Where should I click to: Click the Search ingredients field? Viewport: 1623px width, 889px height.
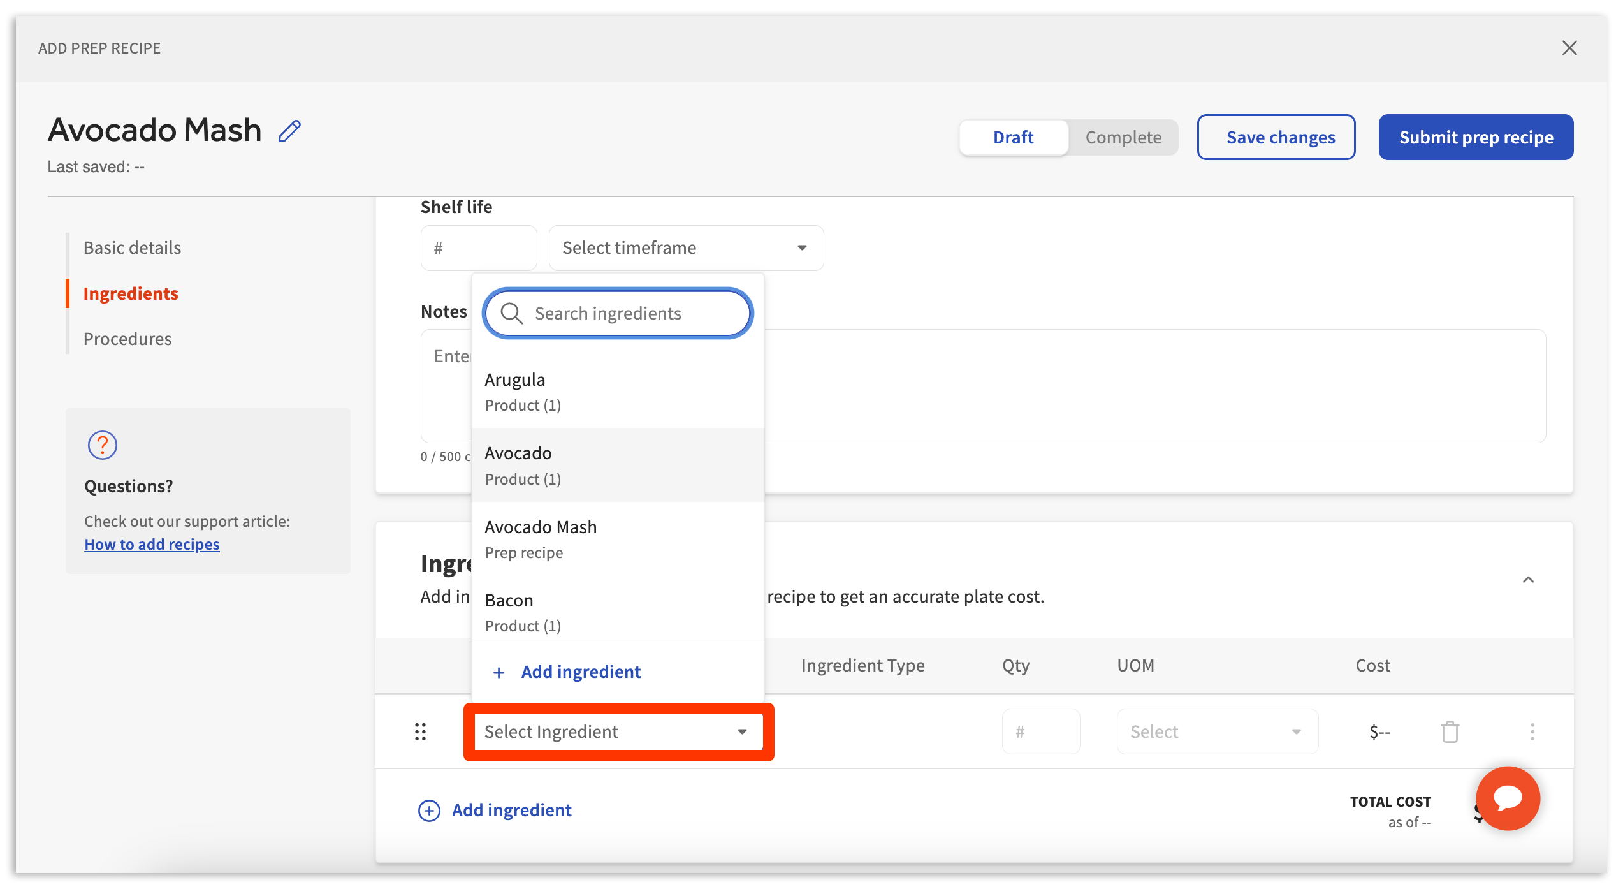631,313
